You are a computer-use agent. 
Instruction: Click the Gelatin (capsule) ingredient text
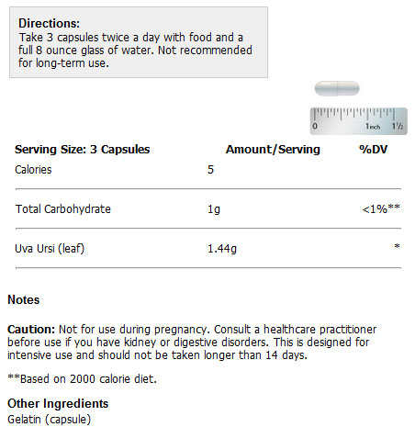[x=50, y=420]
